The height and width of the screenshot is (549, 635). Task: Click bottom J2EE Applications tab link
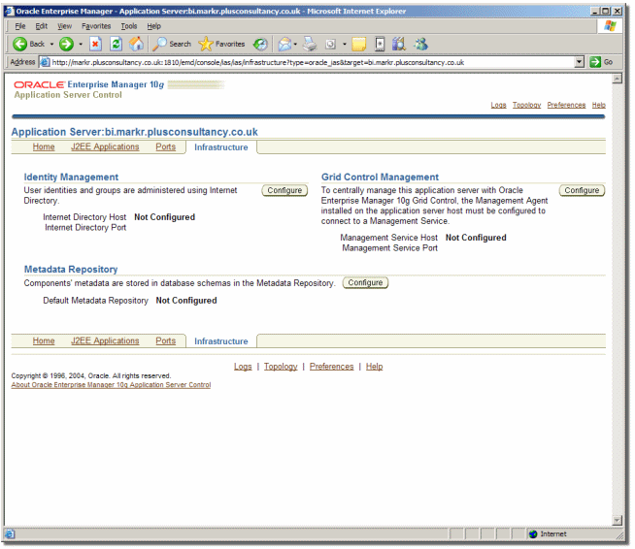coord(105,341)
